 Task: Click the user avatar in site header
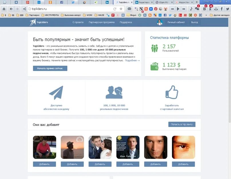[x=160, y=22]
